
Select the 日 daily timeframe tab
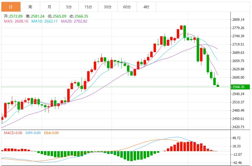(11, 7)
